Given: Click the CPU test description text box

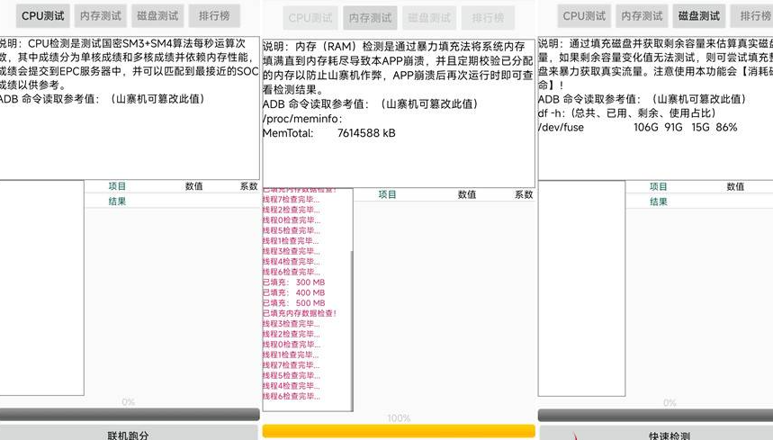Looking at the screenshot, I should 130,108.
